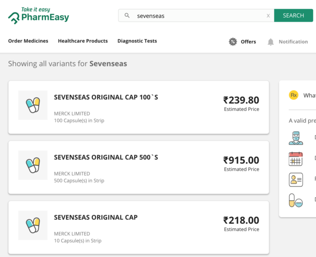Select SEVENSEAS ORIGINAL CAP 500`S listing
Image resolution: width=316 pixels, height=257 pixels.
coord(106,157)
